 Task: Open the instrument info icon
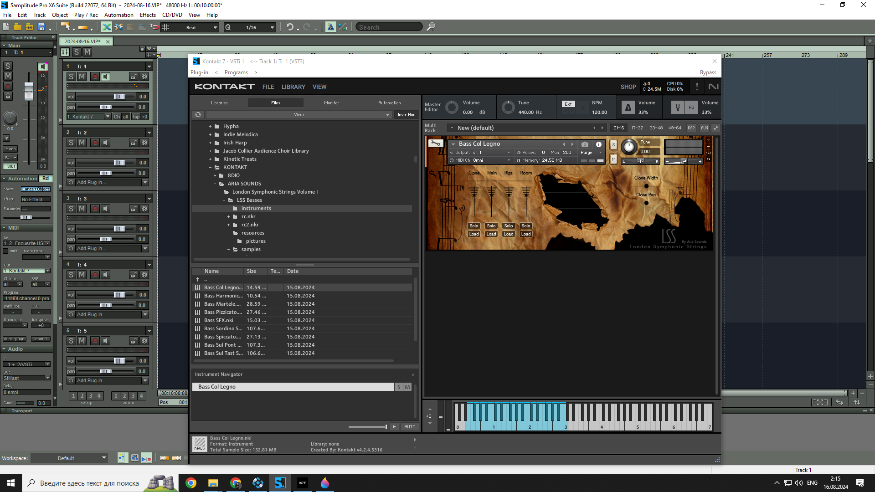point(599,144)
